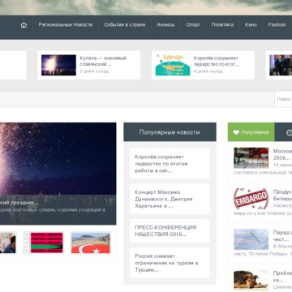The height and width of the screenshot is (292, 292).
Task: Focus the Поиск search field
Action: 283,99
